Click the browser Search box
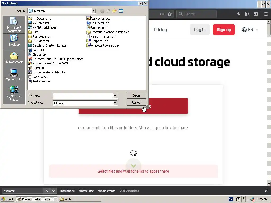 [x=196, y=14]
